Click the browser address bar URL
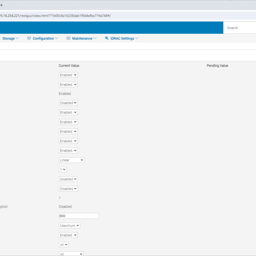The height and width of the screenshot is (256, 256). pos(55,16)
